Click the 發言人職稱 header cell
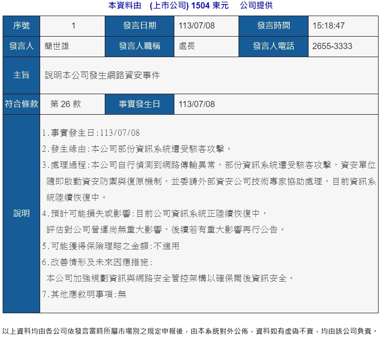 click(x=140, y=46)
